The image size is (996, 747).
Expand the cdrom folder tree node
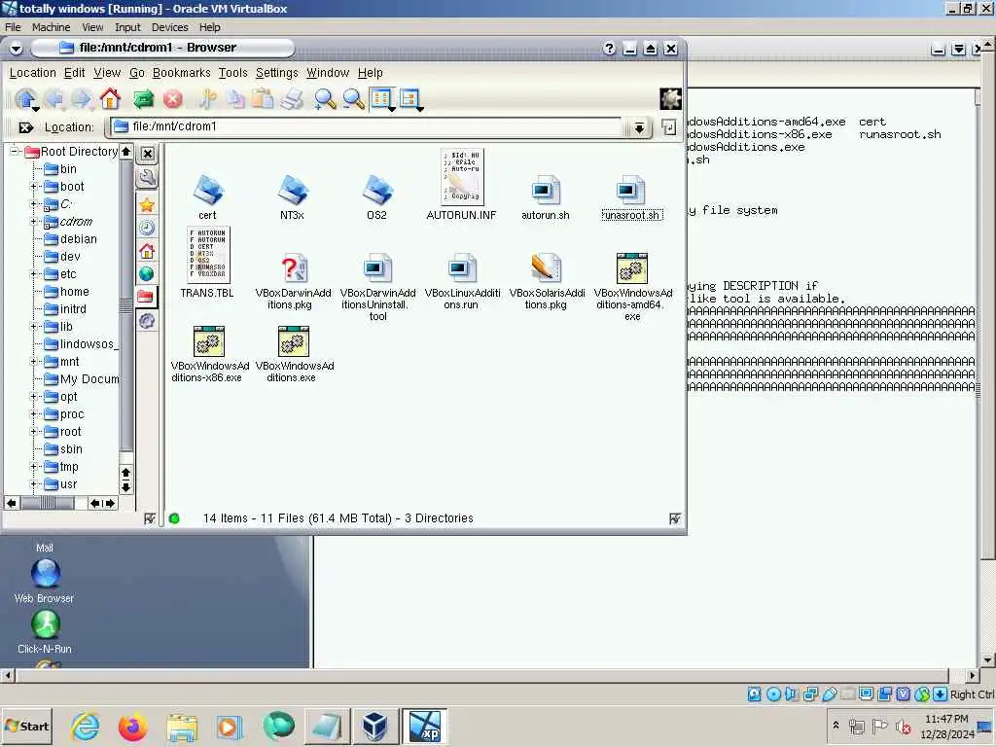point(34,221)
